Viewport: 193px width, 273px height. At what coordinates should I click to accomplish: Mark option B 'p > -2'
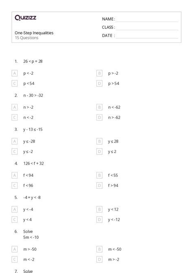point(99,73)
